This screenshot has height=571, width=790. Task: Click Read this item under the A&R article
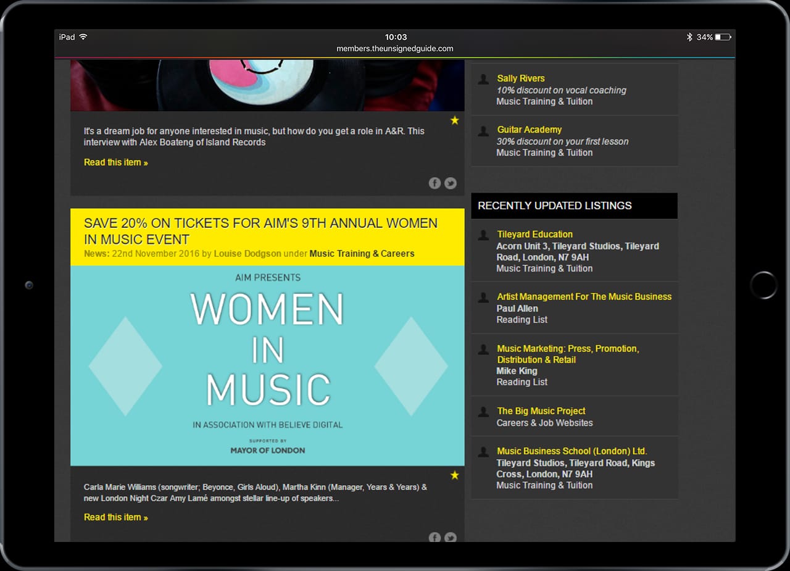pos(116,162)
